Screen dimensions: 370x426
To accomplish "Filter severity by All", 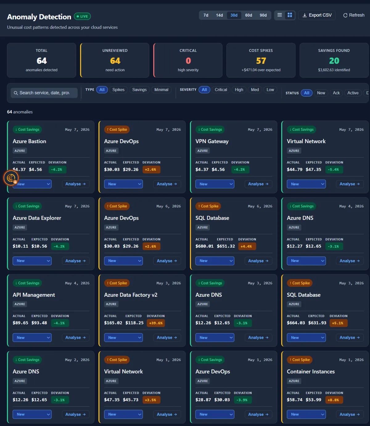I will (204, 90).
